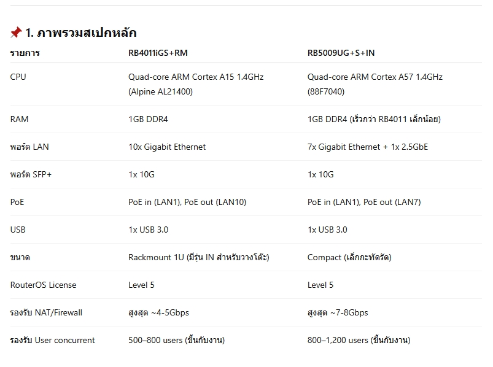Click the "รายการ" column header
The height and width of the screenshot is (367, 493).
25,53
